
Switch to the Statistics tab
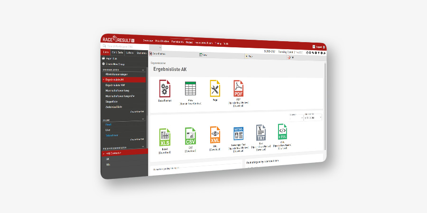(141, 53)
